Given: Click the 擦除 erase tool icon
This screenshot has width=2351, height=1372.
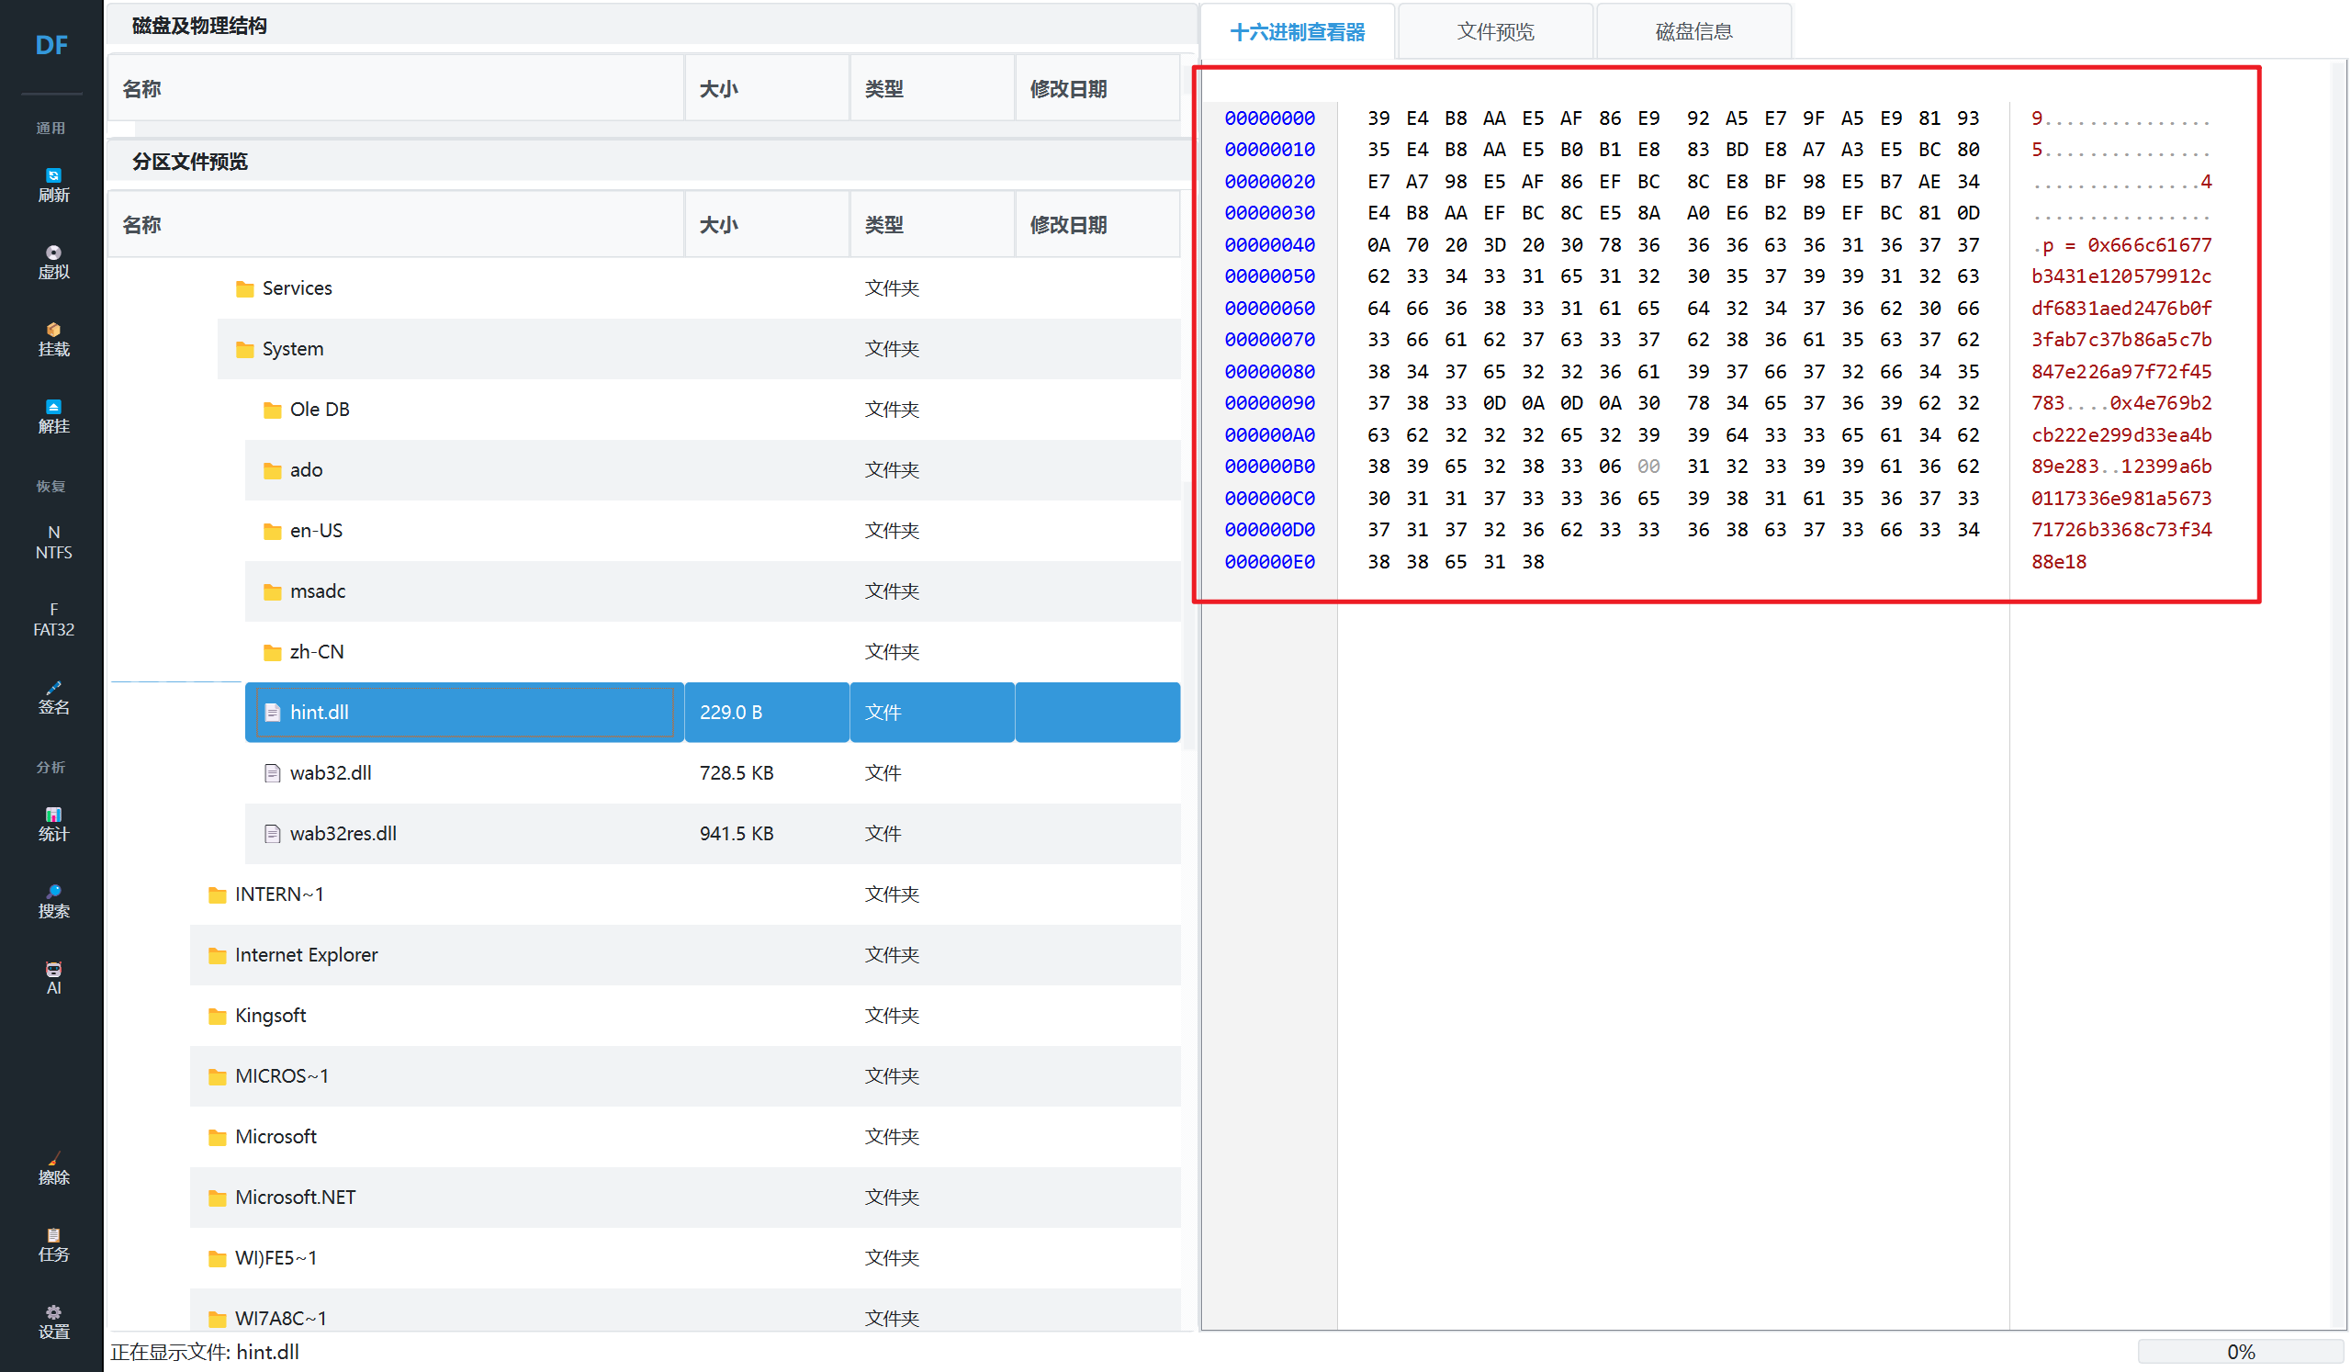Looking at the screenshot, I should (x=53, y=1168).
